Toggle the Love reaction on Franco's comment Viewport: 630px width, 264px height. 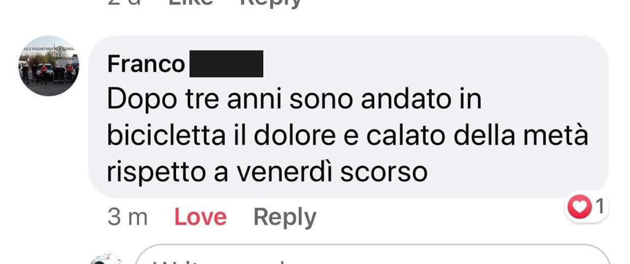[x=200, y=217]
